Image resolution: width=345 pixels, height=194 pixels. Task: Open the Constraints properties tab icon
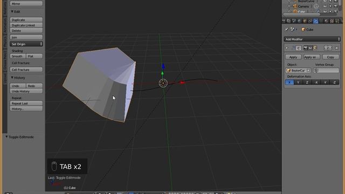click(310, 21)
